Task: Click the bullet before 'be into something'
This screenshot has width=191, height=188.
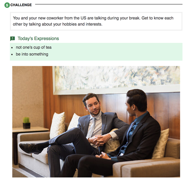Action: tap(12, 55)
